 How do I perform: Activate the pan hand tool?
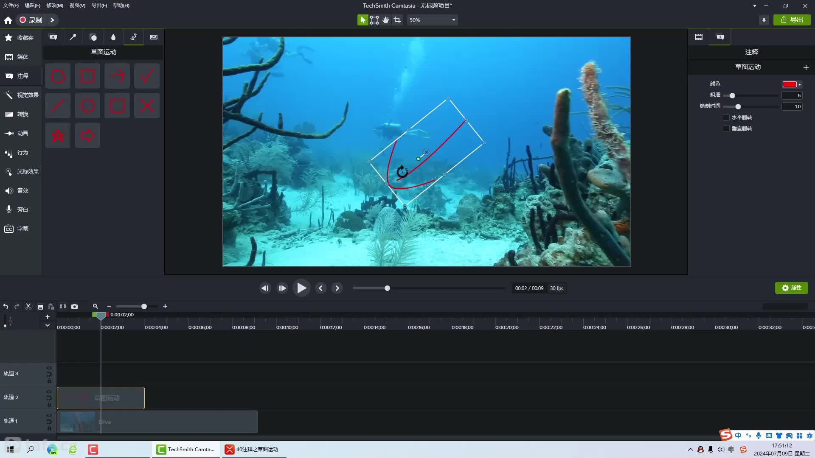(386, 20)
